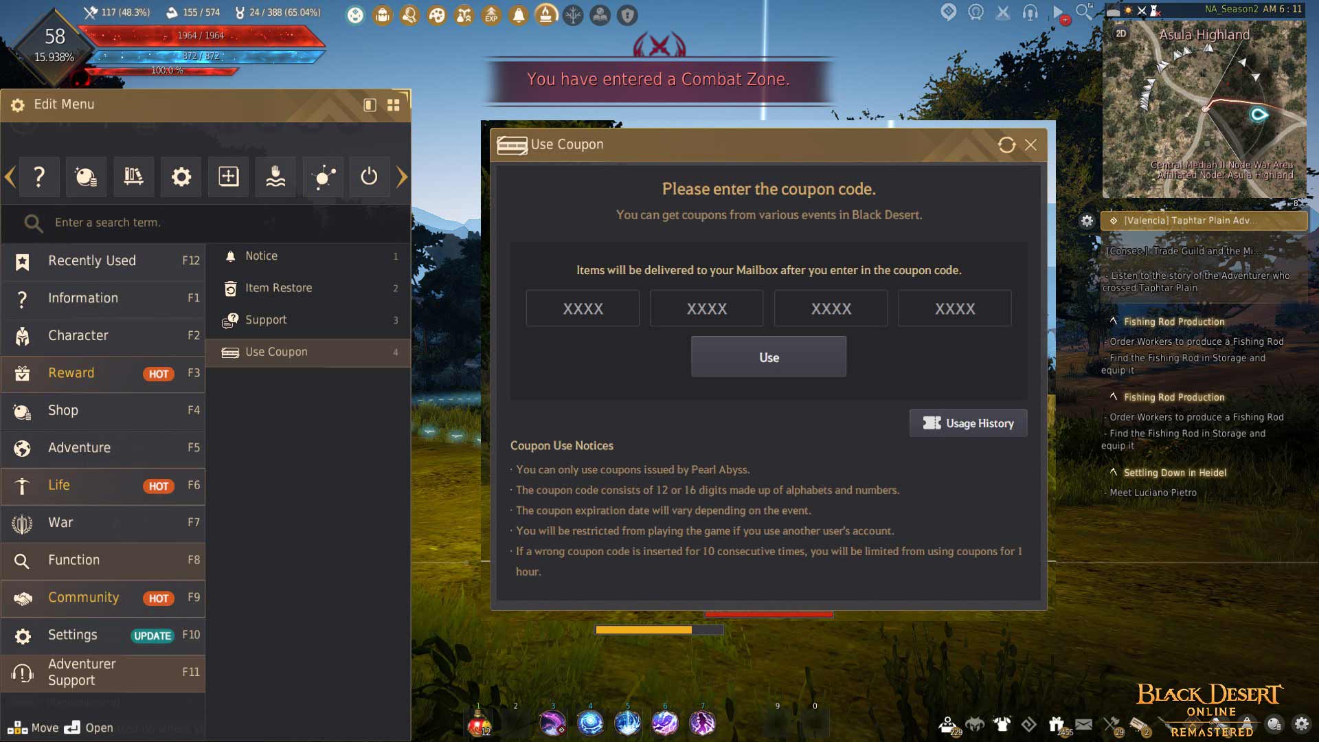Click the magnifier search icon near minimap
Image resolution: width=1319 pixels, height=742 pixels.
coord(1084,12)
